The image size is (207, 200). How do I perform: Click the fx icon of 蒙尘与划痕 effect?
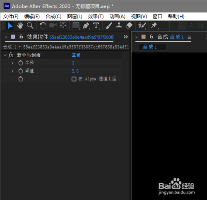pos(11,55)
